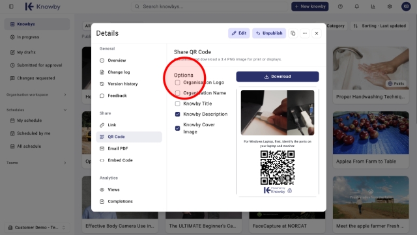Open the analytics chart icon in top bar
Image resolution: width=417 pixels, height=235 pixels.
[373, 7]
